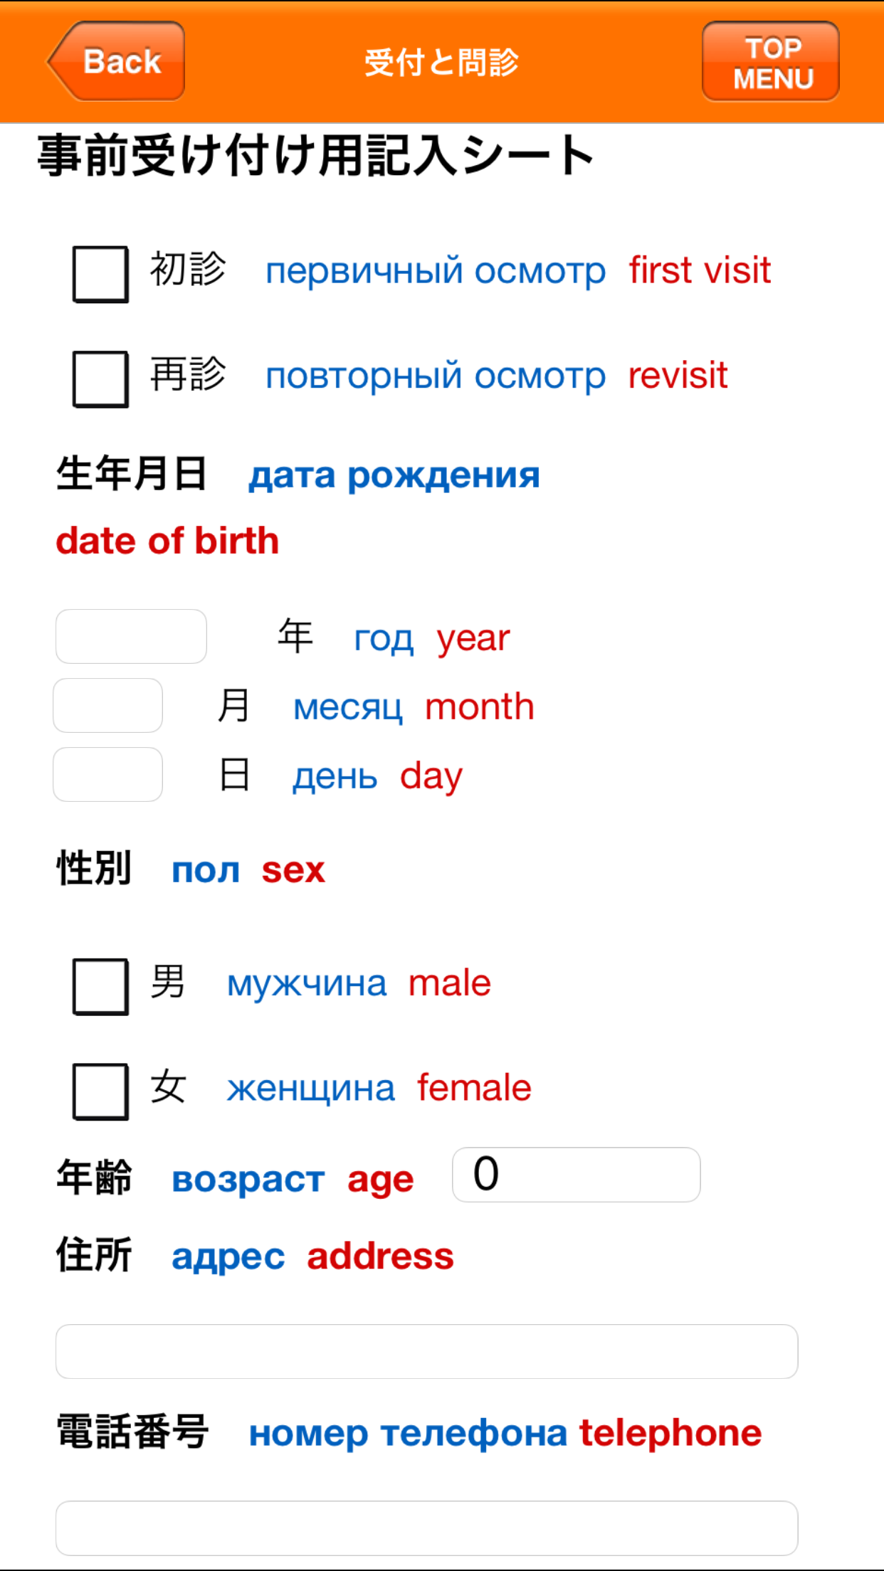
Task: Click the age input showing 0
Action: coord(577,1175)
